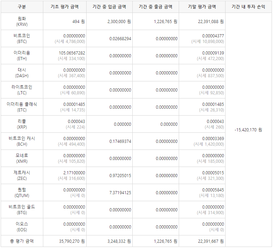Click the 비트코인 캐시 (BCH) row label
This screenshot has width=273, height=248.
click(22, 141)
